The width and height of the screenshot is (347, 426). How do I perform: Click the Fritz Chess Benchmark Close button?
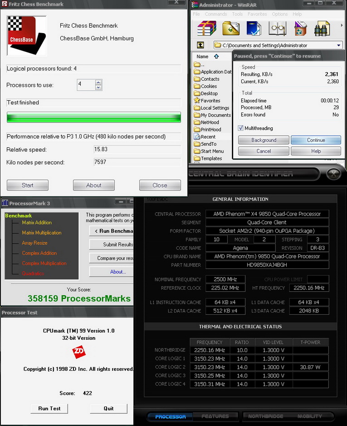(160, 185)
